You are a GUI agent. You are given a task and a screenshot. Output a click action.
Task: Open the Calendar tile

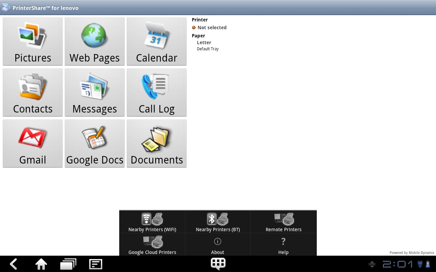click(x=157, y=41)
